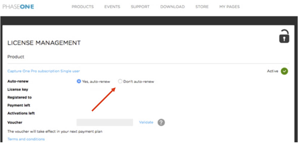Click the Activations left label
Viewport: 298px width, 143px height.
point(21,113)
